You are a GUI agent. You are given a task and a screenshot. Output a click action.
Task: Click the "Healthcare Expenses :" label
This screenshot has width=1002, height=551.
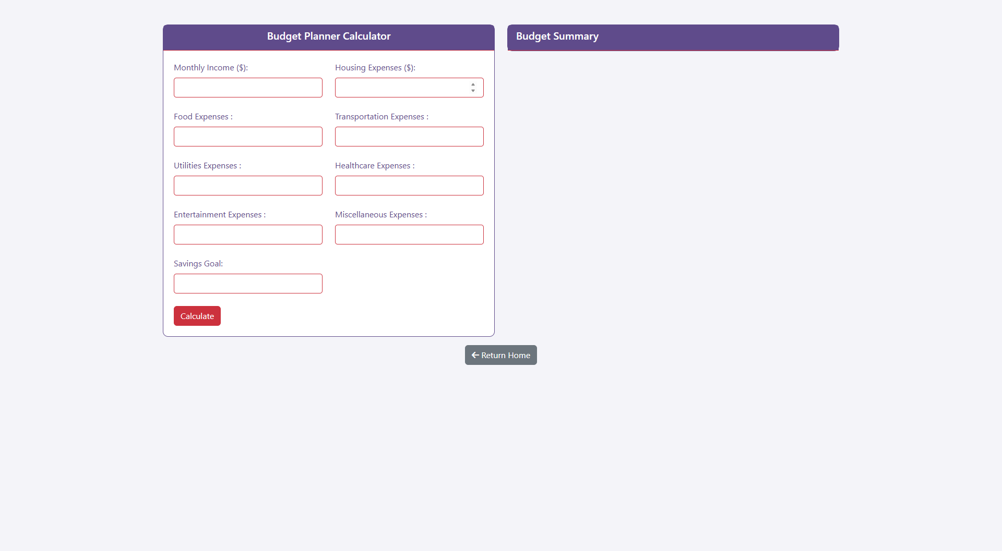pos(374,166)
